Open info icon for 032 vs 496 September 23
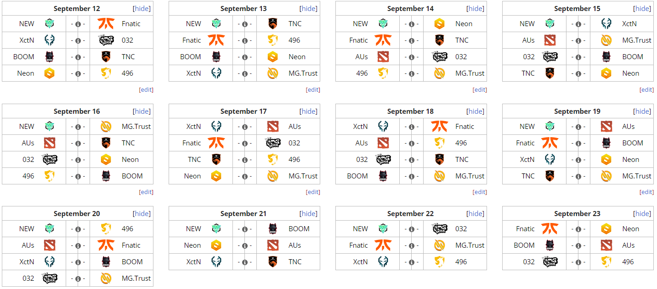 pos(578,262)
